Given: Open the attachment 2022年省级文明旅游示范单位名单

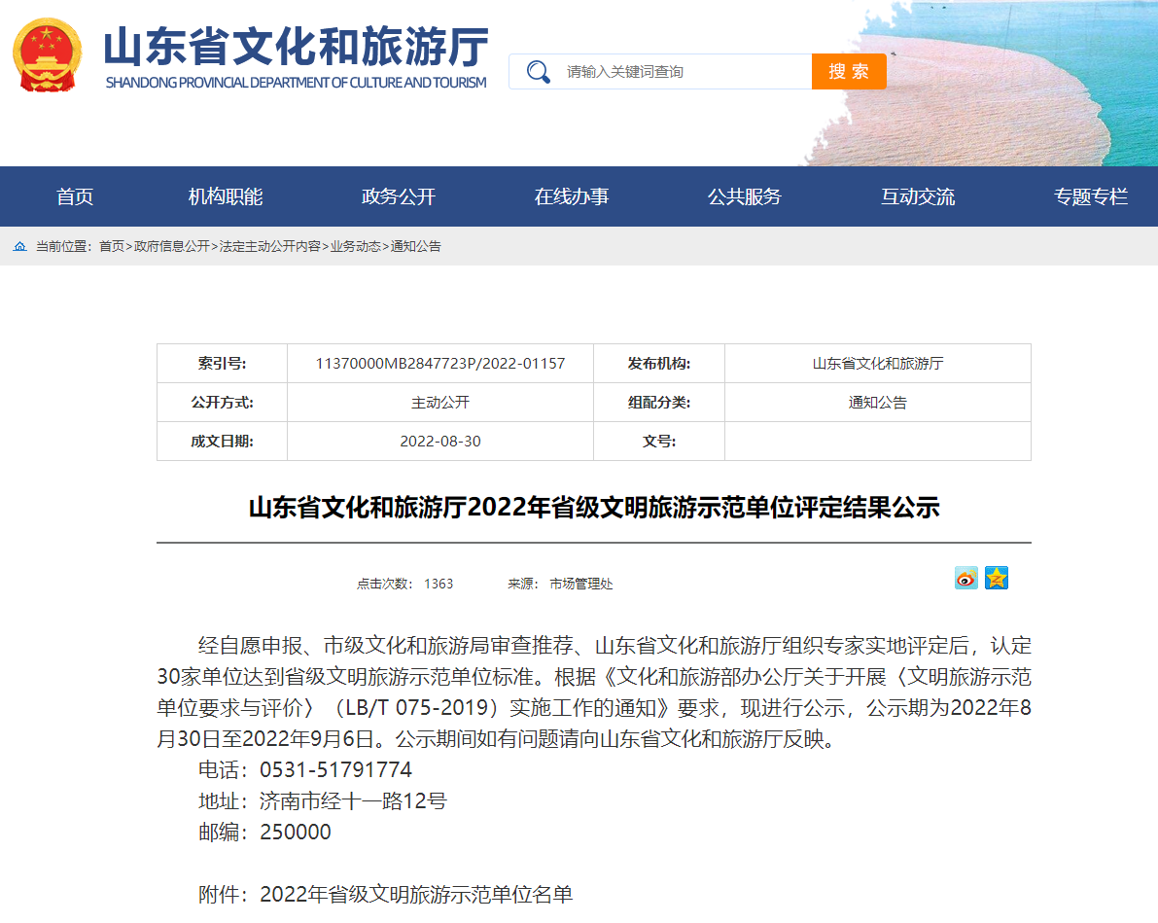Looking at the screenshot, I should click(x=416, y=894).
